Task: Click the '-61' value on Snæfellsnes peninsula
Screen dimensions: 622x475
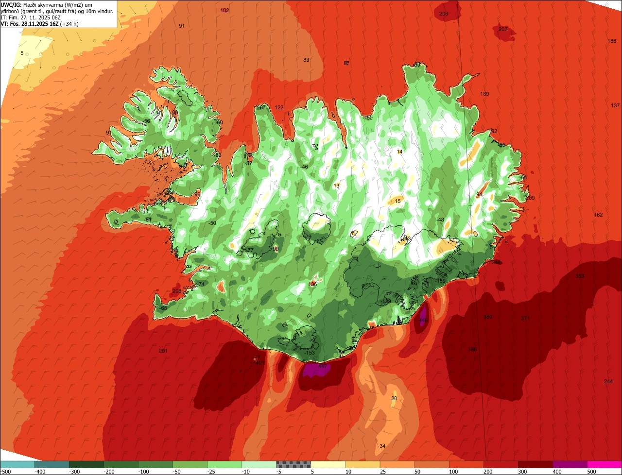Action: pyautogui.click(x=148, y=220)
